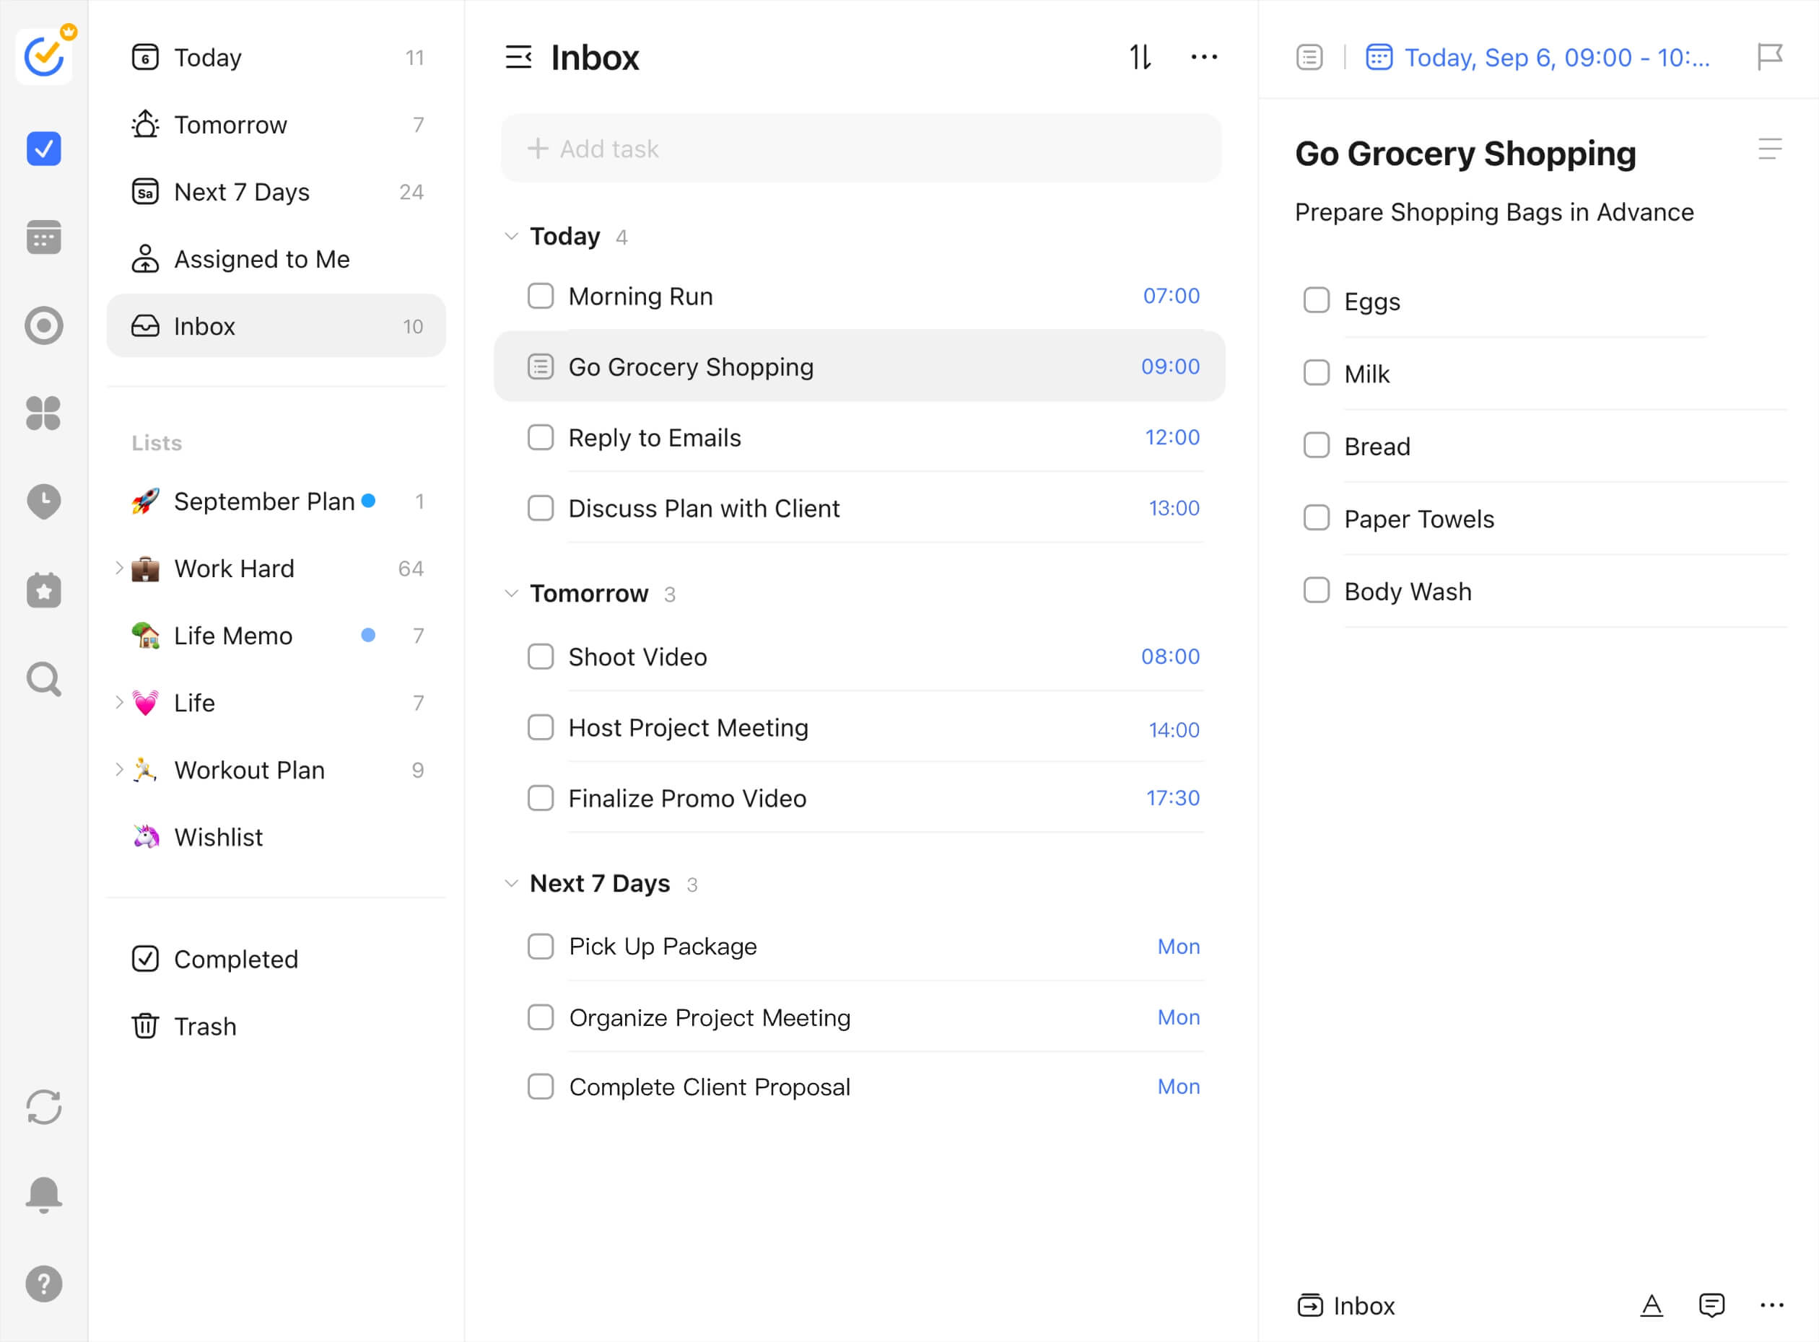This screenshot has height=1342, width=1819.
Task: Collapse the Today section in Inbox
Action: click(511, 237)
